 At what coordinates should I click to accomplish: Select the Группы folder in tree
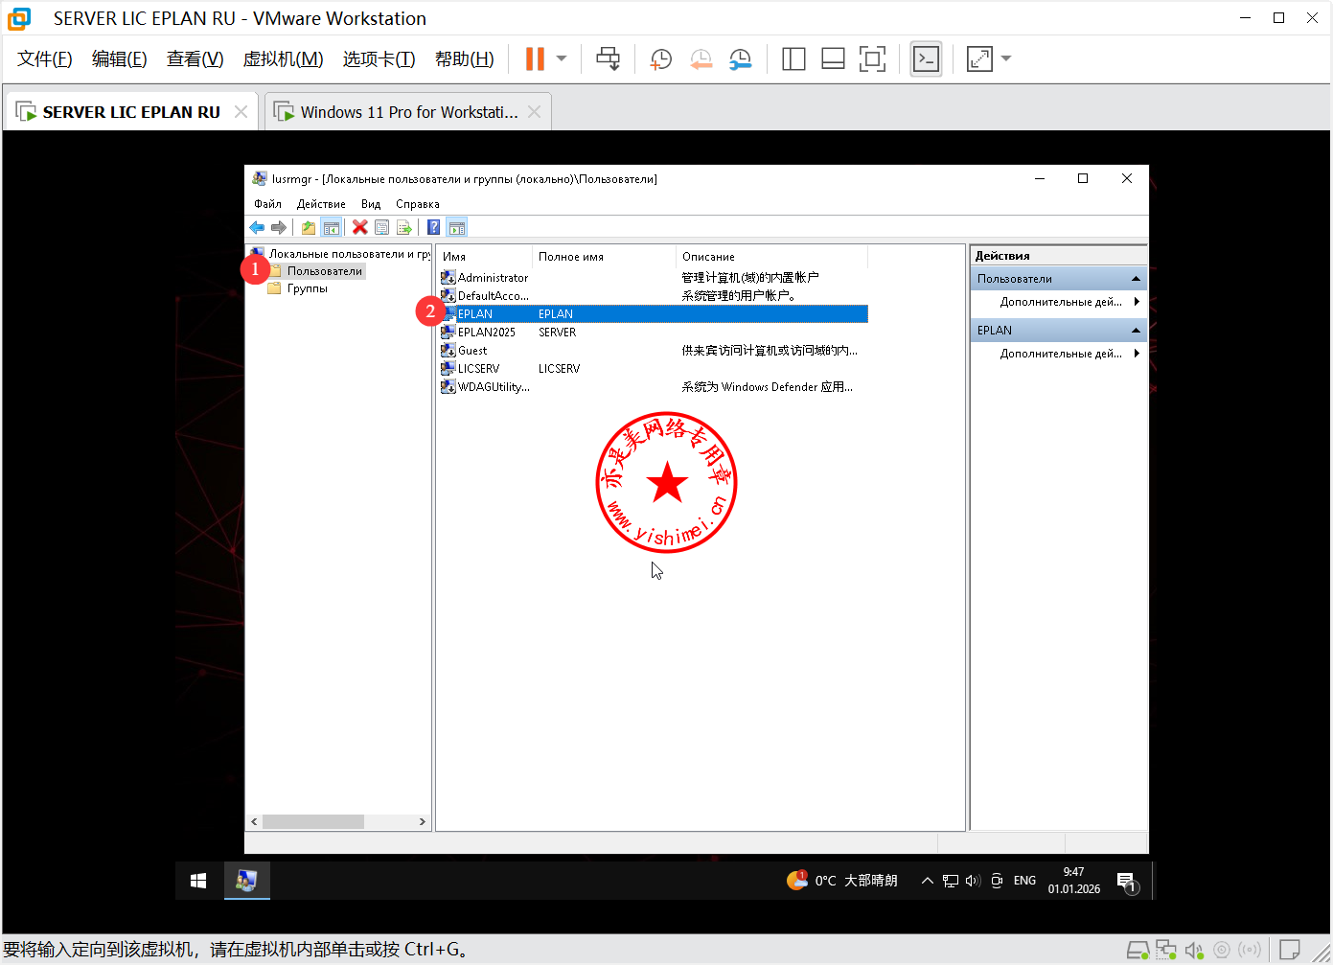point(307,288)
